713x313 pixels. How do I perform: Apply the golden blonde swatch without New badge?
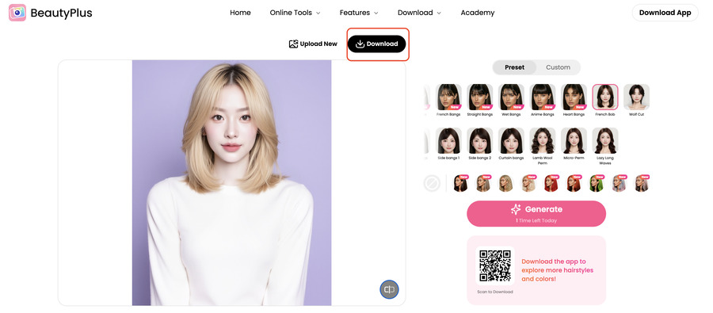coord(505,183)
